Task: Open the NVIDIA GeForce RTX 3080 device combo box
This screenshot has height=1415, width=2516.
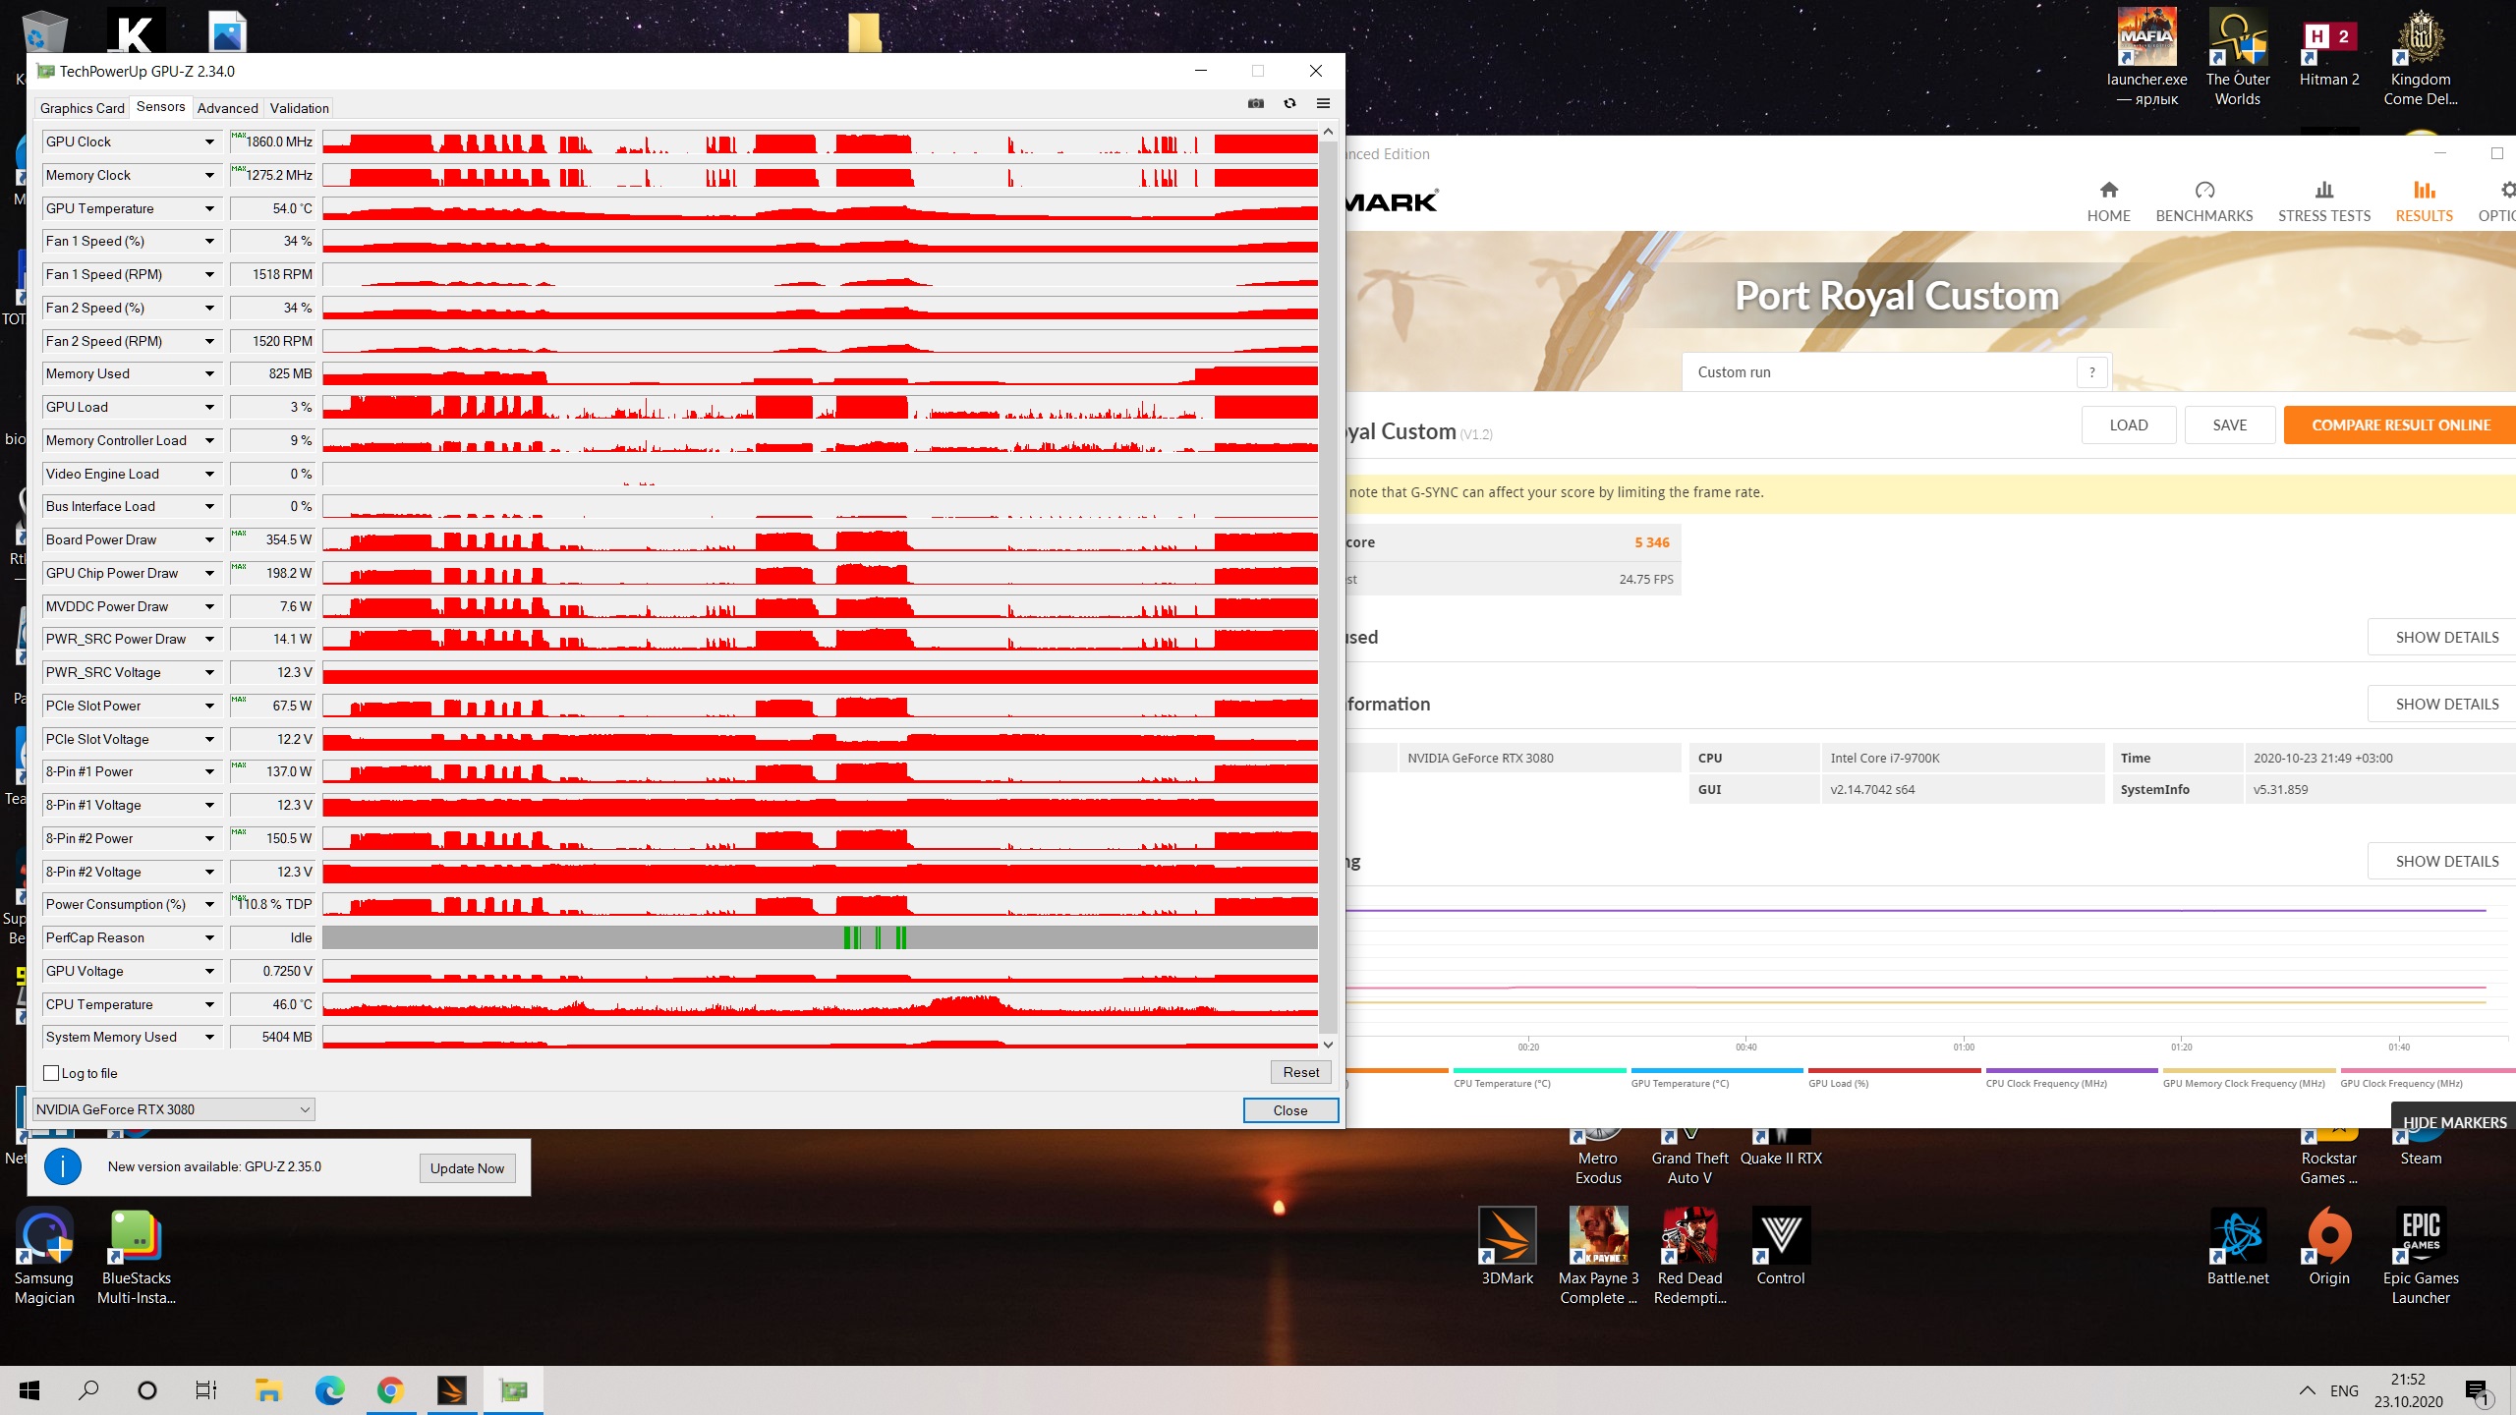Action: click(x=174, y=1109)
